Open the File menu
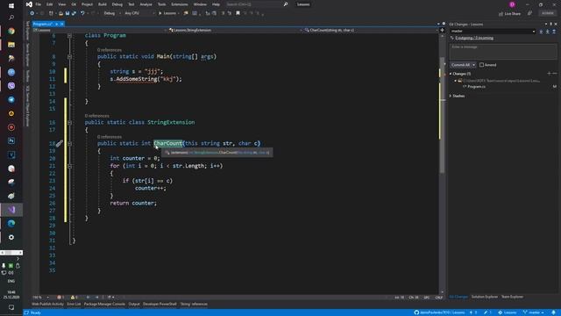This screenshot has height=316, width=561. (x=38, y=4)
